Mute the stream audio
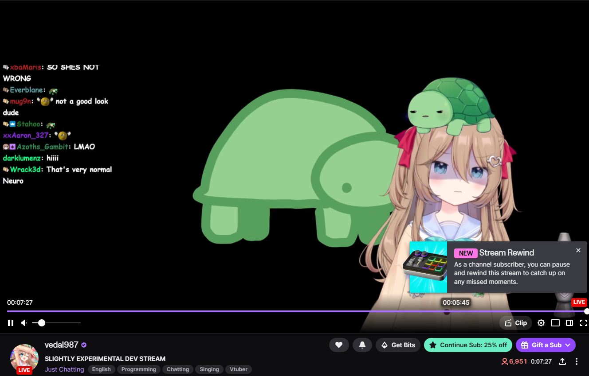Screen dimensions: 589x376 [24, 323]
